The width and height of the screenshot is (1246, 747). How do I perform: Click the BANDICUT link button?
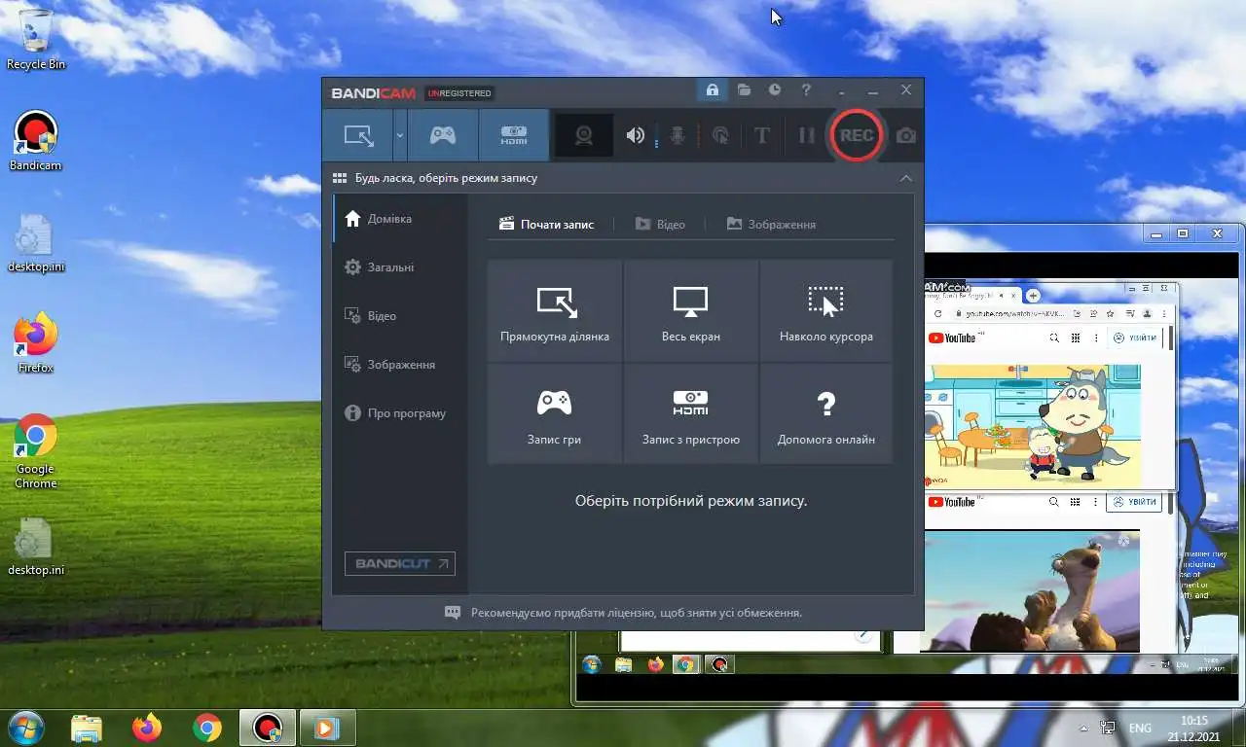click(400, 564)
